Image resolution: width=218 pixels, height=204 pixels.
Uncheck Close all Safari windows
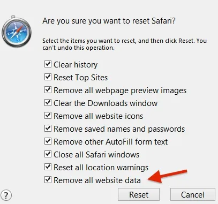point(48,154)
